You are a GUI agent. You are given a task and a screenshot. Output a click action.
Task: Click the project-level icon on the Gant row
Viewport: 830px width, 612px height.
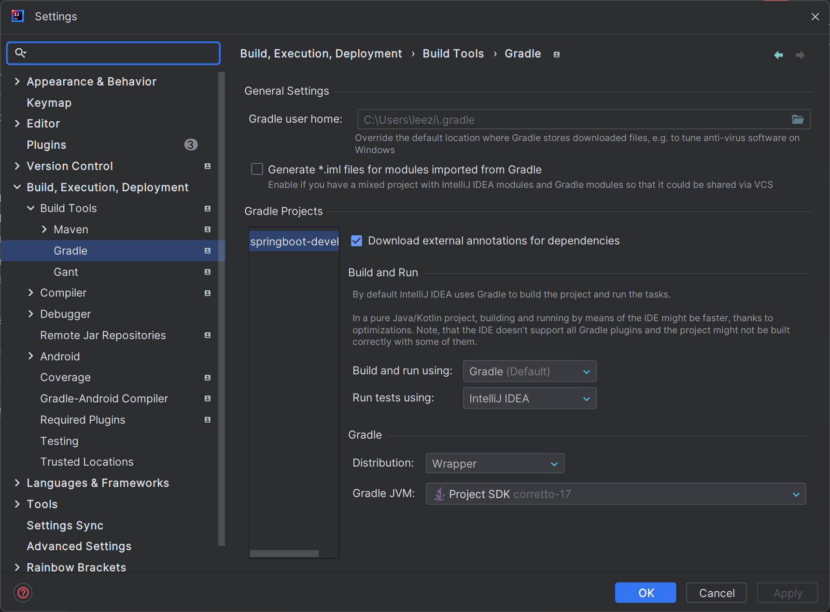pyautogui.click(x=208, y=272)
